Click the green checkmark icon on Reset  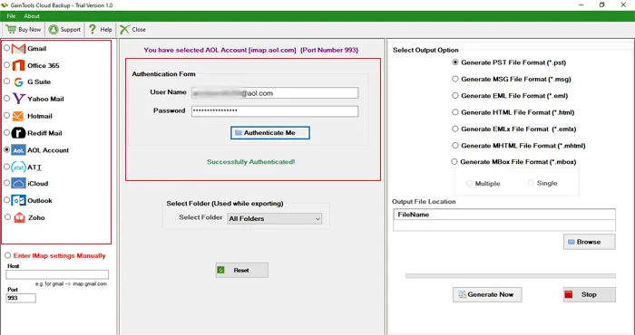tap(220, 270)
